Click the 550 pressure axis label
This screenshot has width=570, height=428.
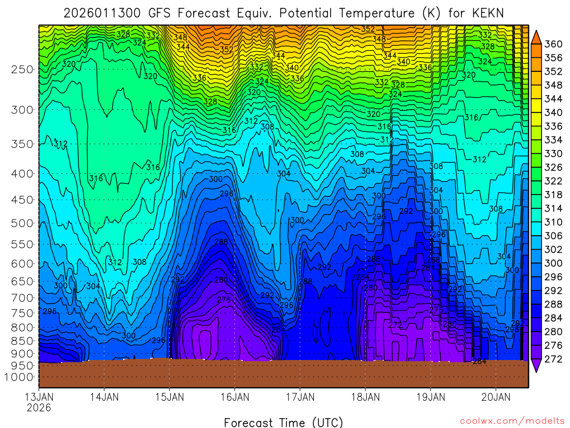pyautogui.click(x=22, y=244)
